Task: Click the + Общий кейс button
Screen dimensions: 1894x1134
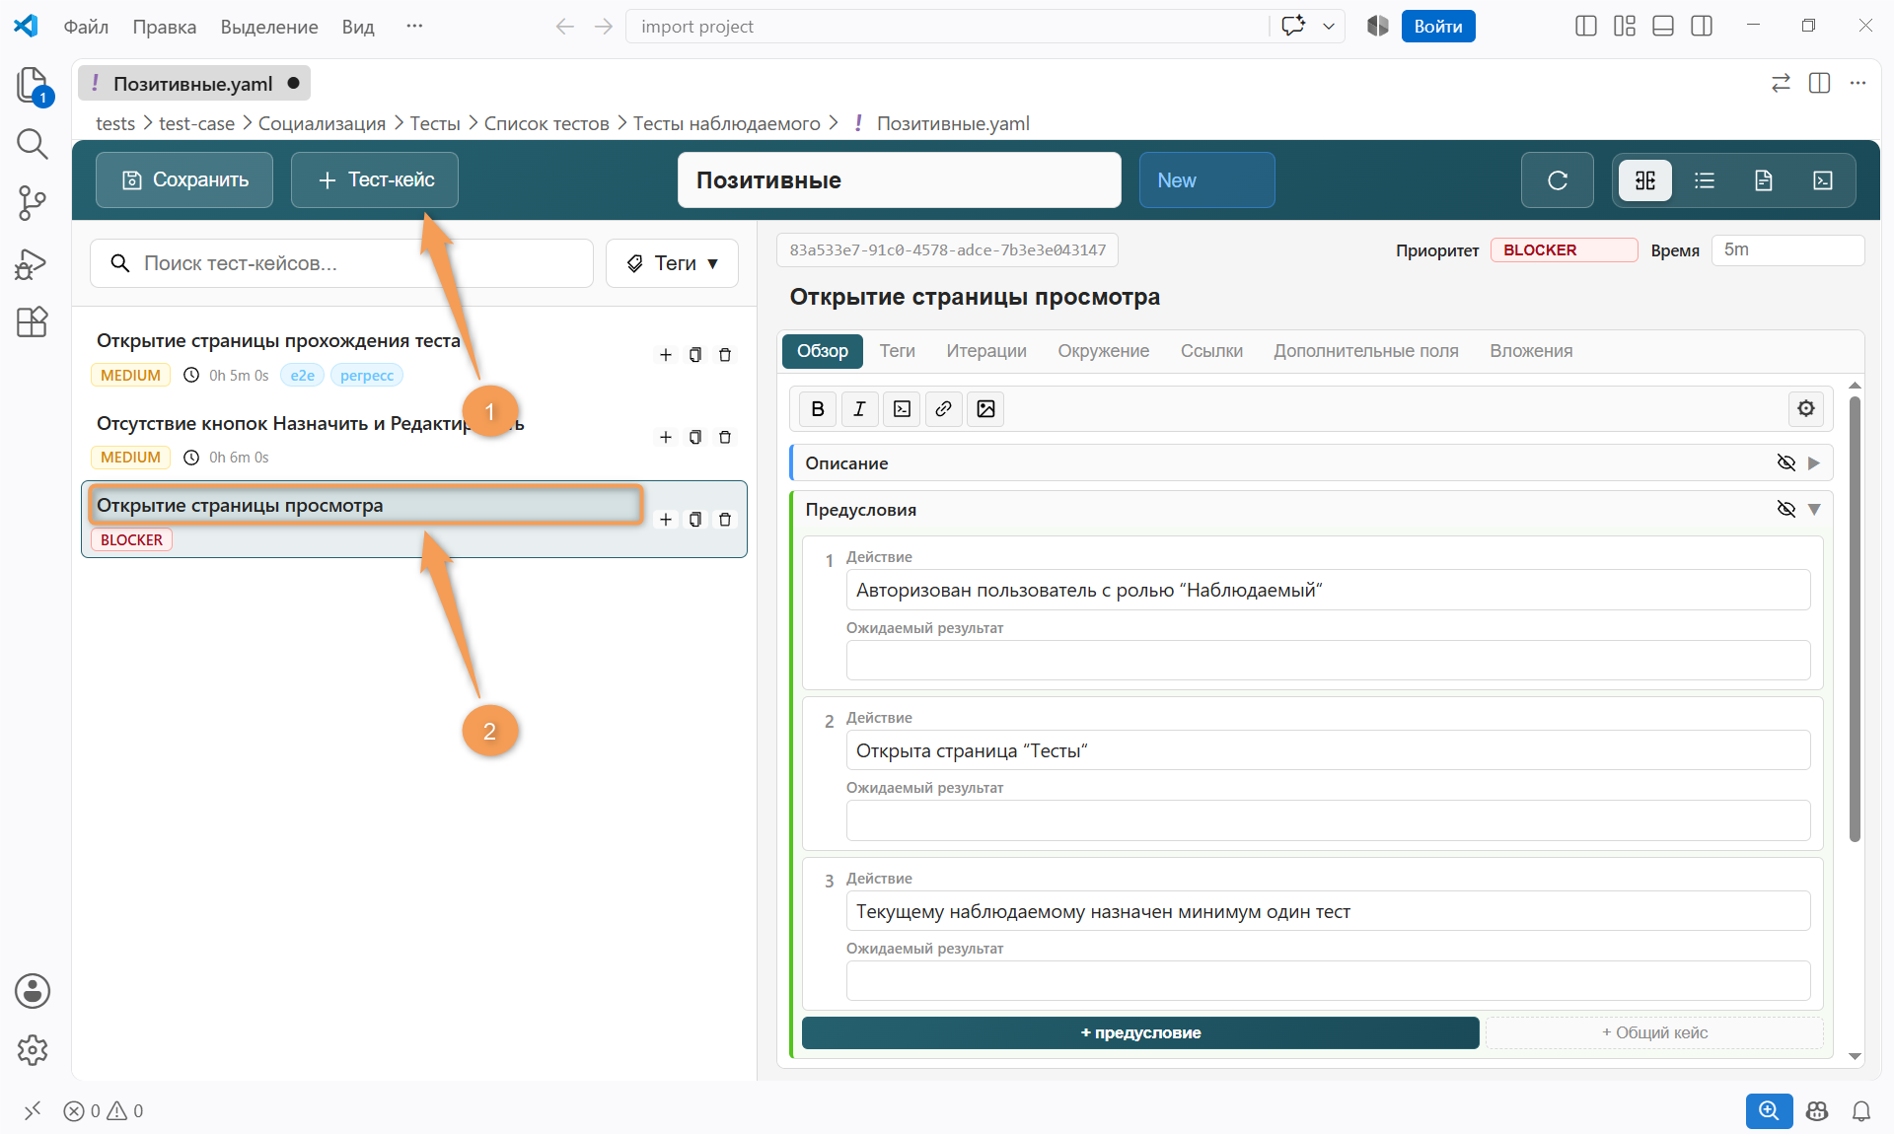Action: pyautogui.click(x=1654, y=1032)
